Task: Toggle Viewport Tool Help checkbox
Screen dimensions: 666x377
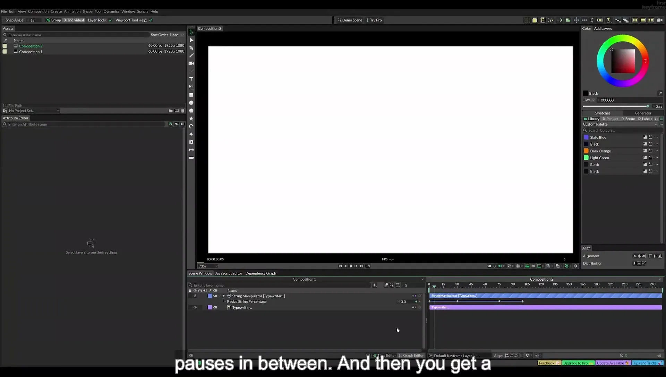Action: (151, 20)
